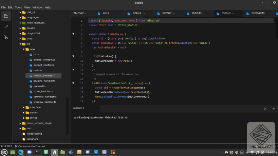Close the Session 1 terminal tab
The width and height of the screenshot is (278, 156).
(x=265, y=109)
